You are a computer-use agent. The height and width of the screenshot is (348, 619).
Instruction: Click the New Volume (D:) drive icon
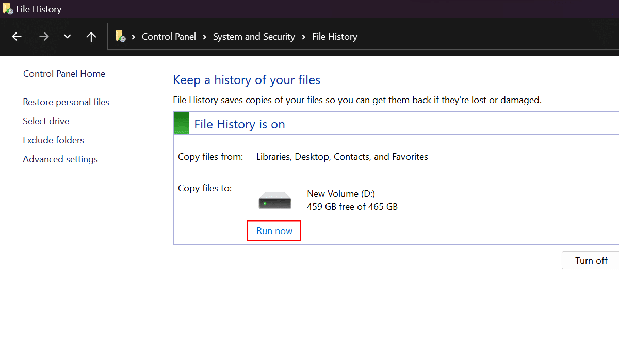tap(275, 200)
